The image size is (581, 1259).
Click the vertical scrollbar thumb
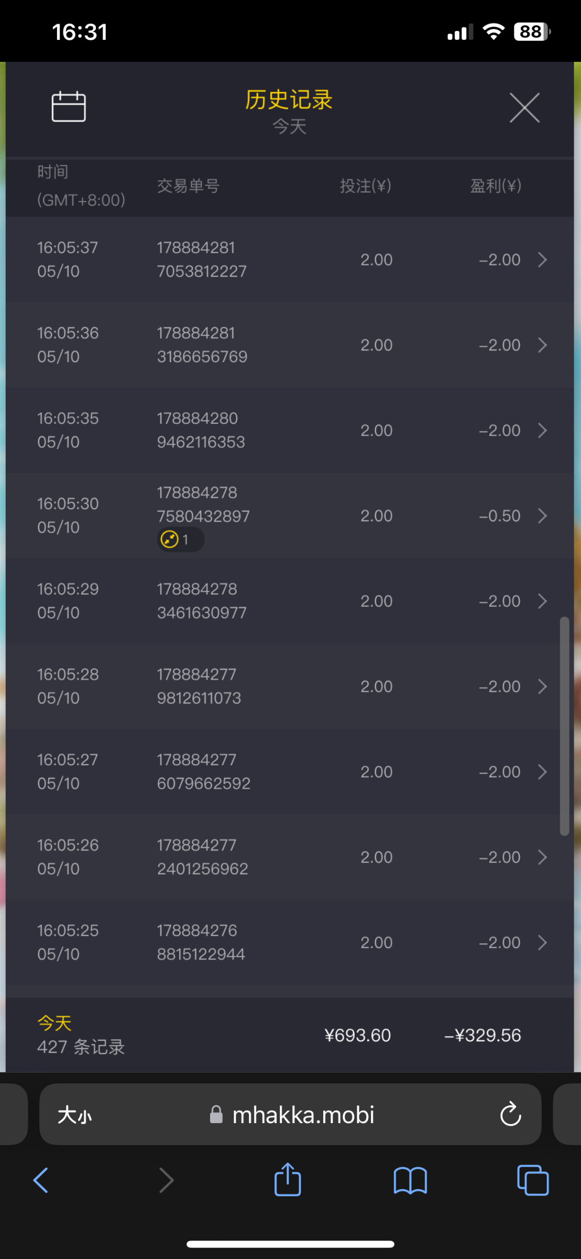pos(564,726)
